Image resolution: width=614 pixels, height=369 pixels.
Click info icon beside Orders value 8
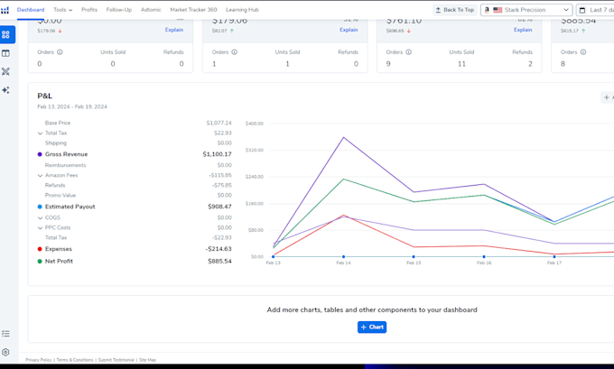click(x=583, y=52)
